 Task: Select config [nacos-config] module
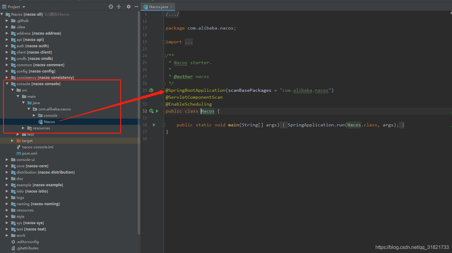36,71
